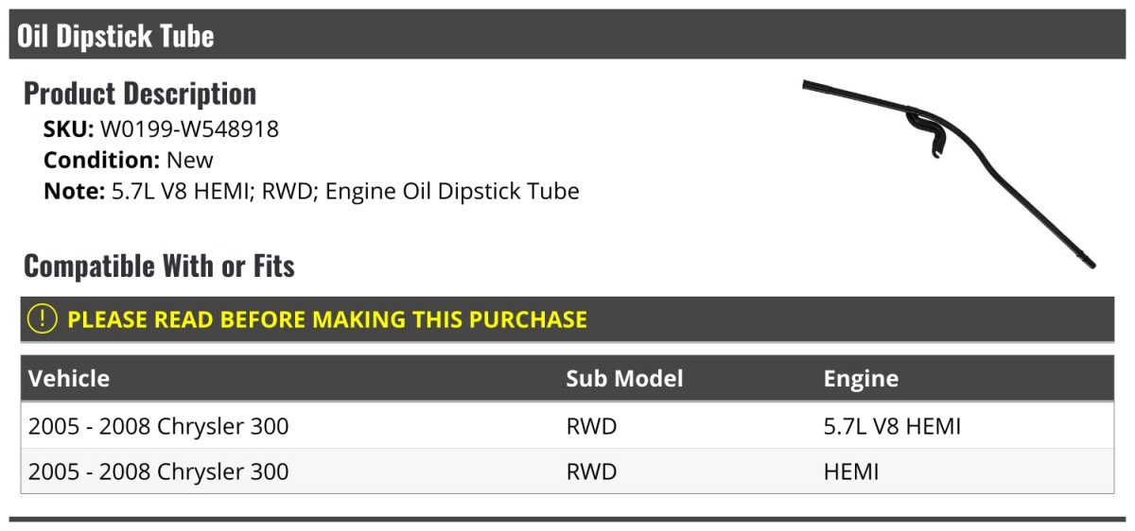This screenshot has width=1135, height=531.
Task: Click the Engine column header
Action: (x=861, y=379)
